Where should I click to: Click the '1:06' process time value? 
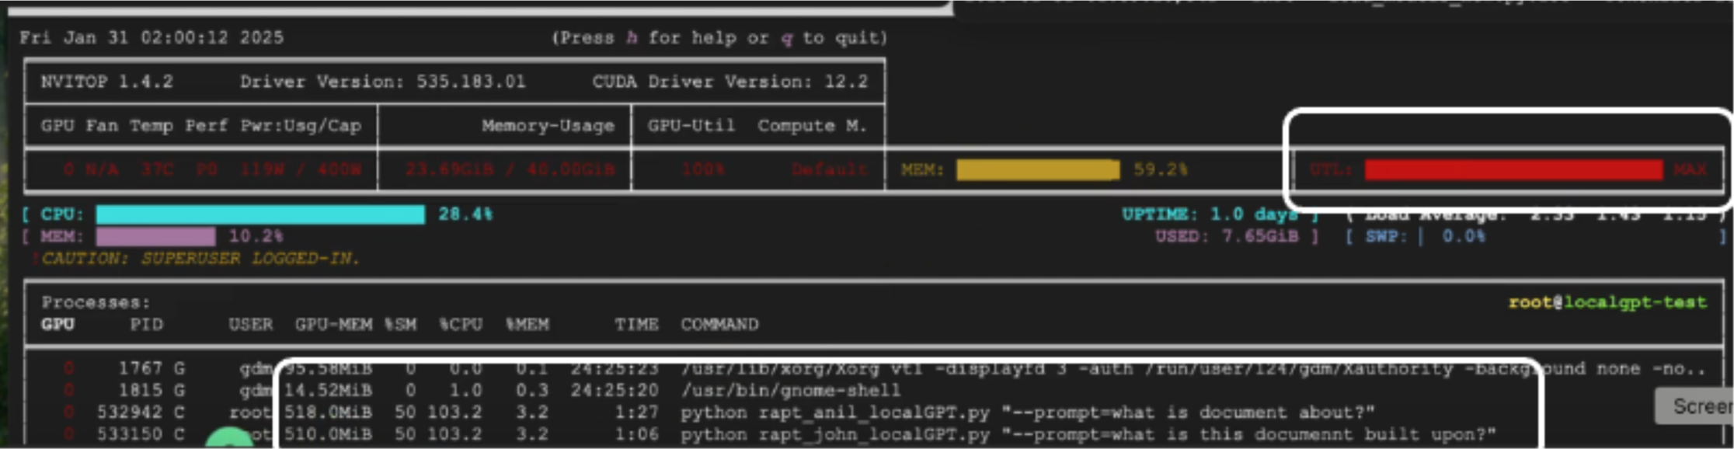(x=636, y=433)
